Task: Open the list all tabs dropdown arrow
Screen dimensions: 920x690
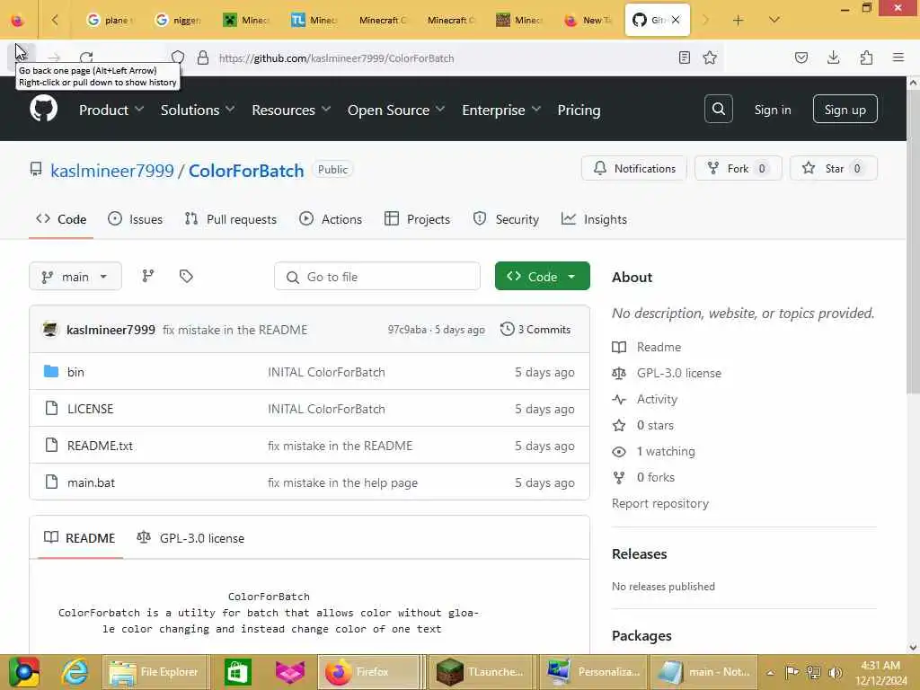Action: point(774,20)
